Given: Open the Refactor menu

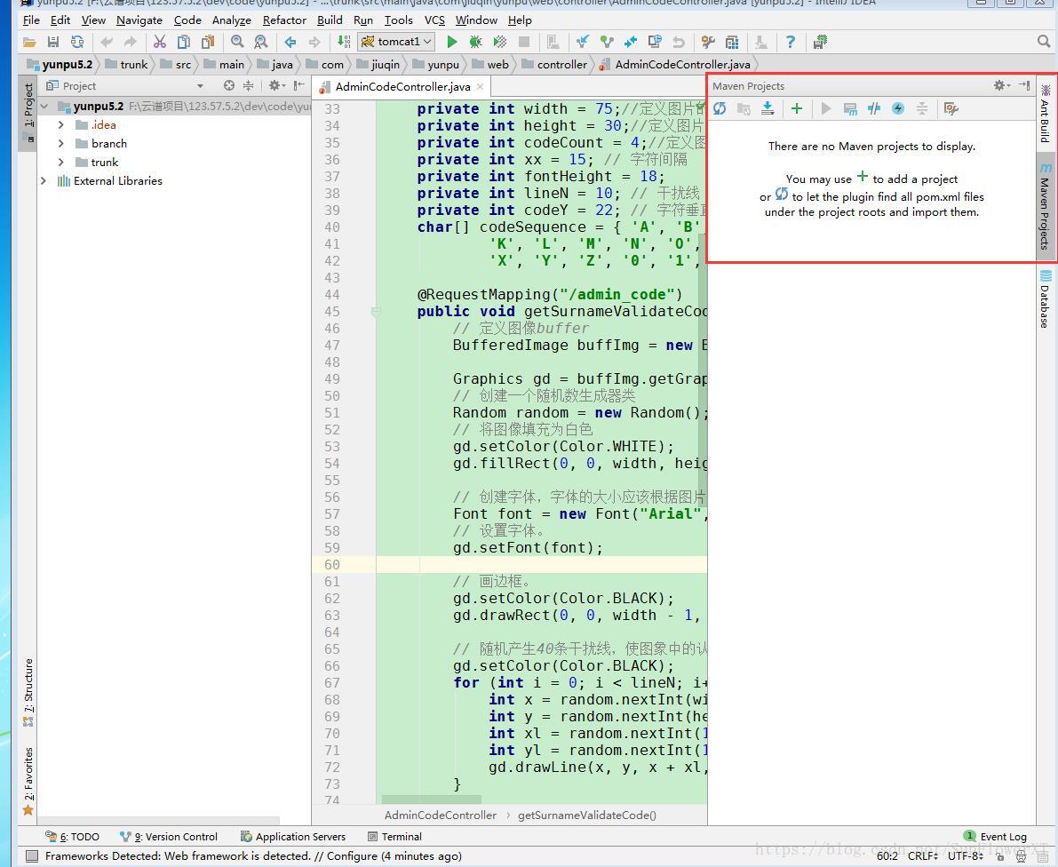Looking at the screenshot, I should coord(284,20).
